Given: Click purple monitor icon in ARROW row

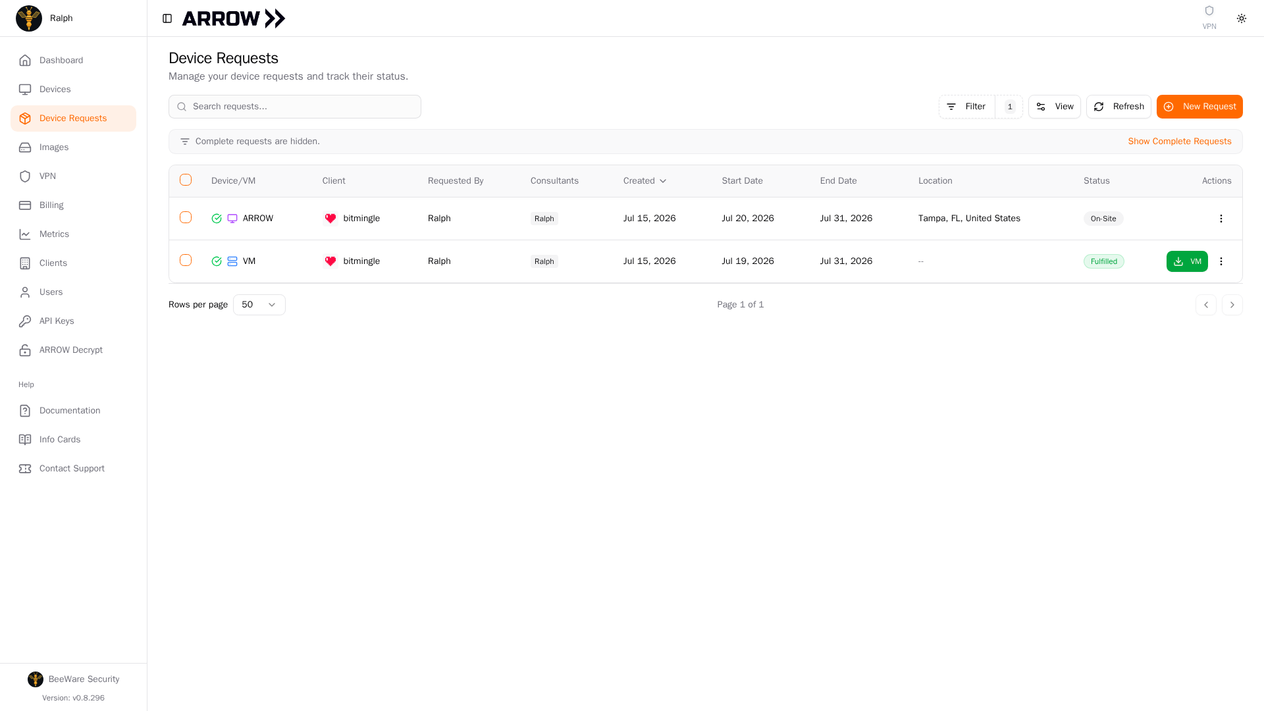Looking at the screenshot, I should pos(232,219).
